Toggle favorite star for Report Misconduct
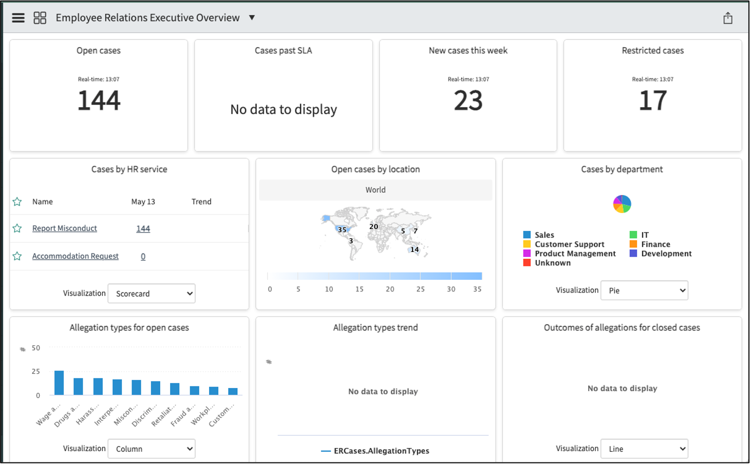This screenshot has height=464, width=750. click(17, 228)
